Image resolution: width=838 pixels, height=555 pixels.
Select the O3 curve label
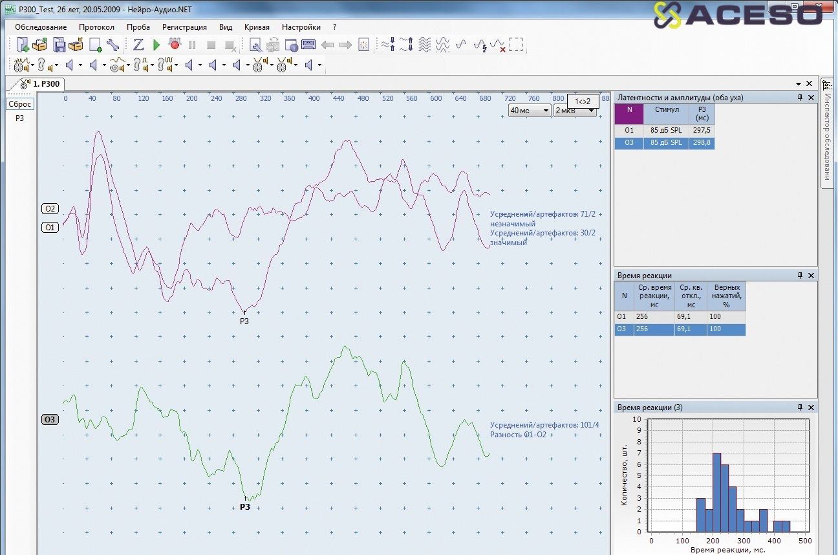click(50, 420)
